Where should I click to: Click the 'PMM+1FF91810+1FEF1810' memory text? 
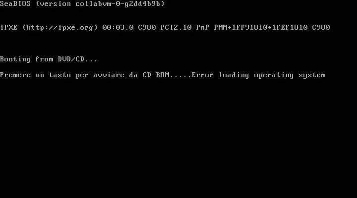click(261, 27)
